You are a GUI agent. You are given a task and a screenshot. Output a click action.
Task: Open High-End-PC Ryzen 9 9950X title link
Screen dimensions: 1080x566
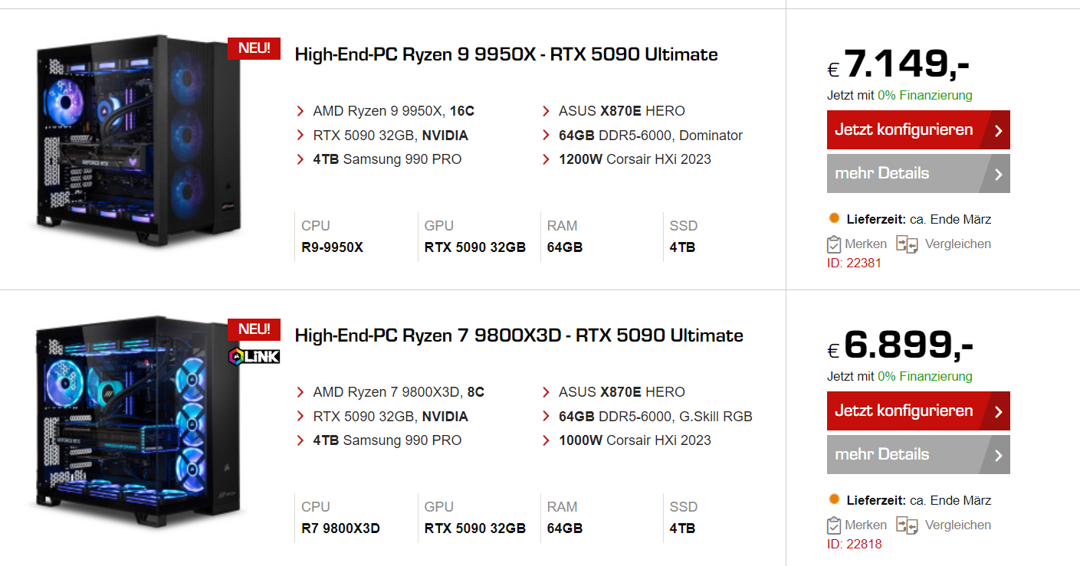point(506,54)
